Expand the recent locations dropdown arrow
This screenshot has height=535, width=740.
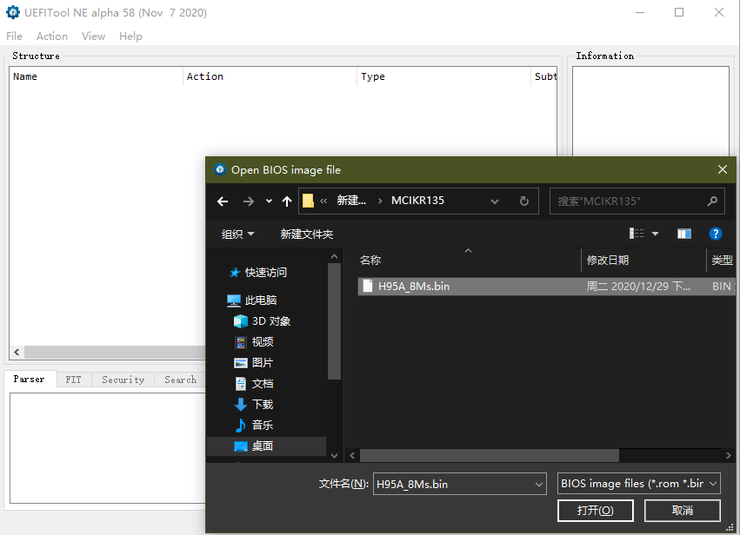pyautogui.click(x=269, y=201)
